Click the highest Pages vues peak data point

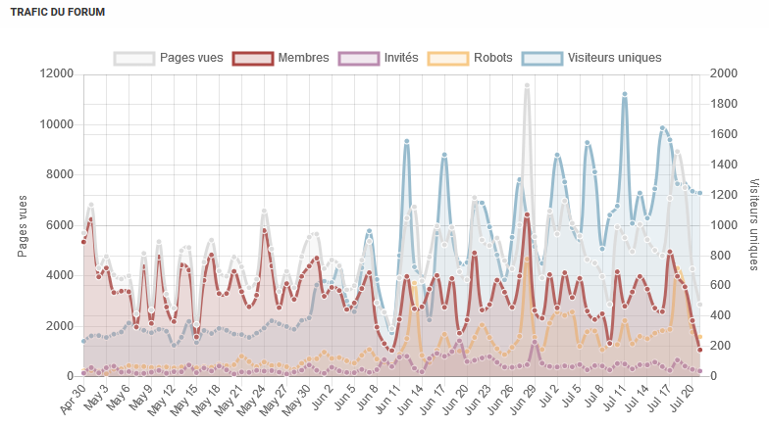[528, 85]
